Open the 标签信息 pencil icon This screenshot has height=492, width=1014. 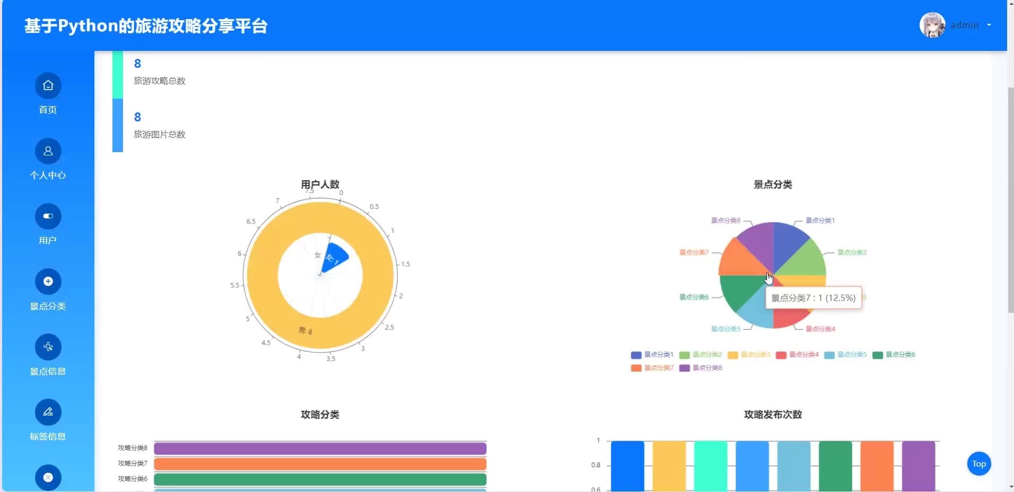(x=48, y=412)
